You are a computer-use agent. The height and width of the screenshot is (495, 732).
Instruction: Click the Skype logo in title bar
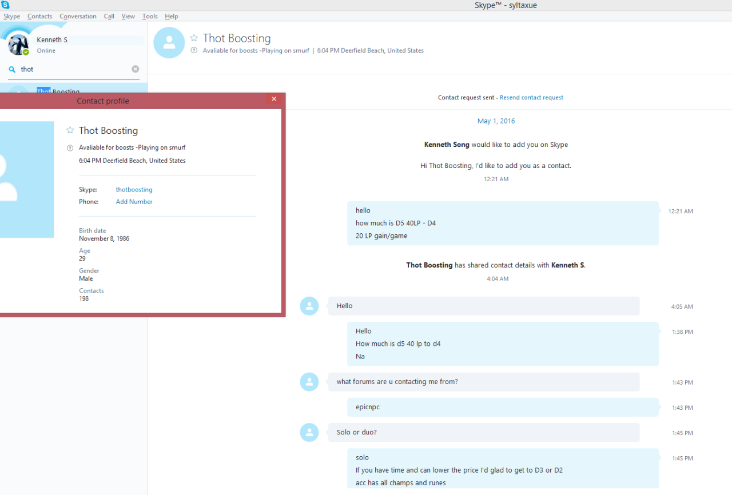(x=5, y=5)
